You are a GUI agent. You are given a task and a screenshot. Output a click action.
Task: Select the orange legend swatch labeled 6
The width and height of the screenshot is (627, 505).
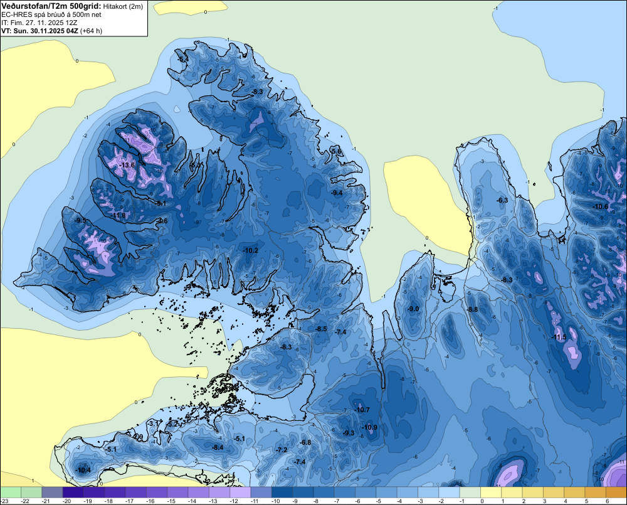pyautogui.click(x=616, y=492)
